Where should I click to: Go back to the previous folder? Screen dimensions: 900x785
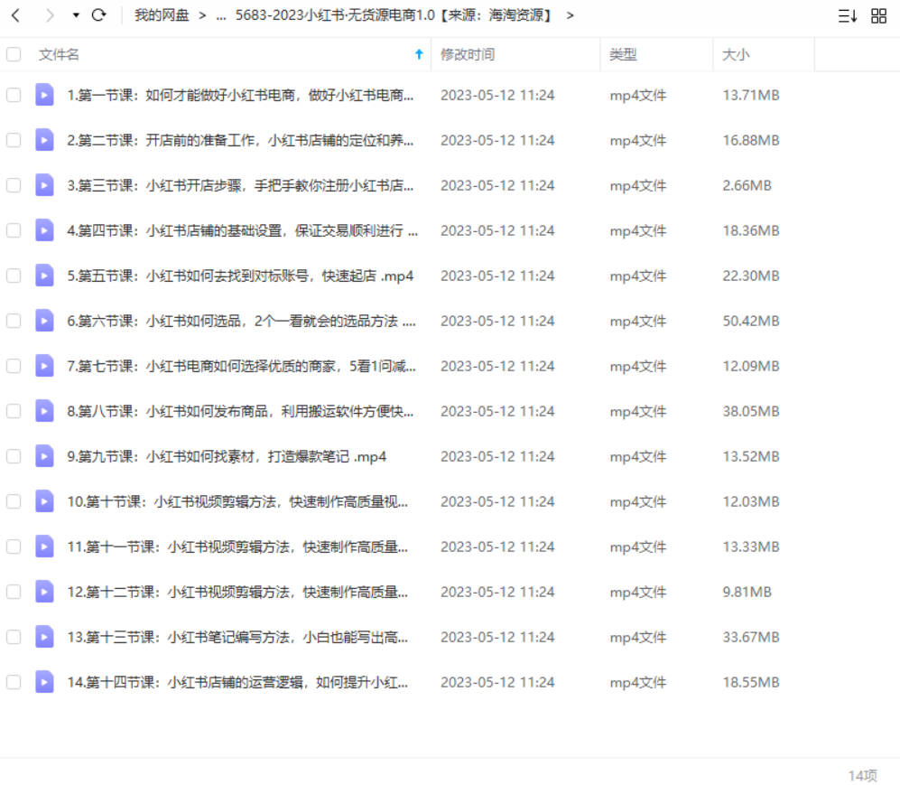click(16, 15)
